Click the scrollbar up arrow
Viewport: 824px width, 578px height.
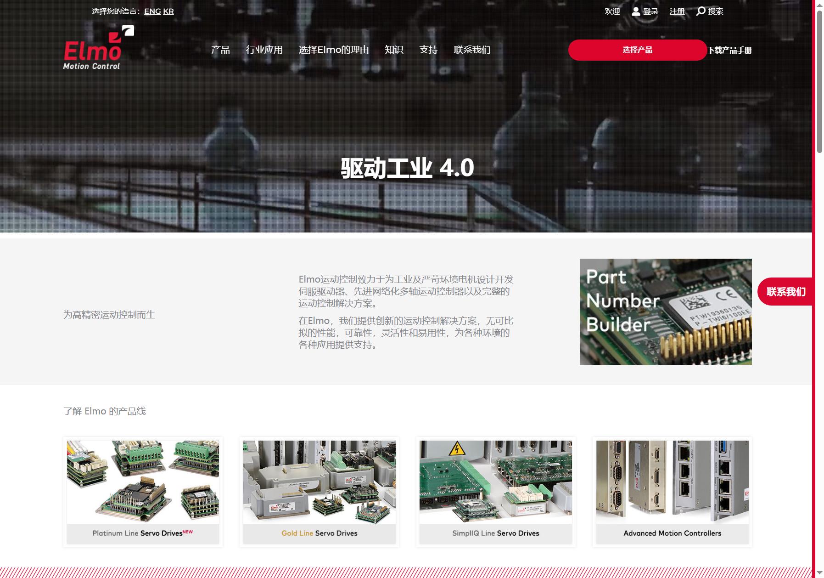tap(819, 4)
